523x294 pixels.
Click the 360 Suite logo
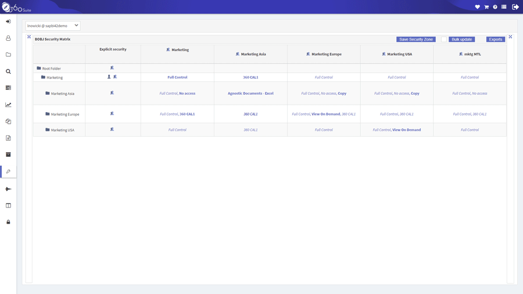[x=16, y=8]
